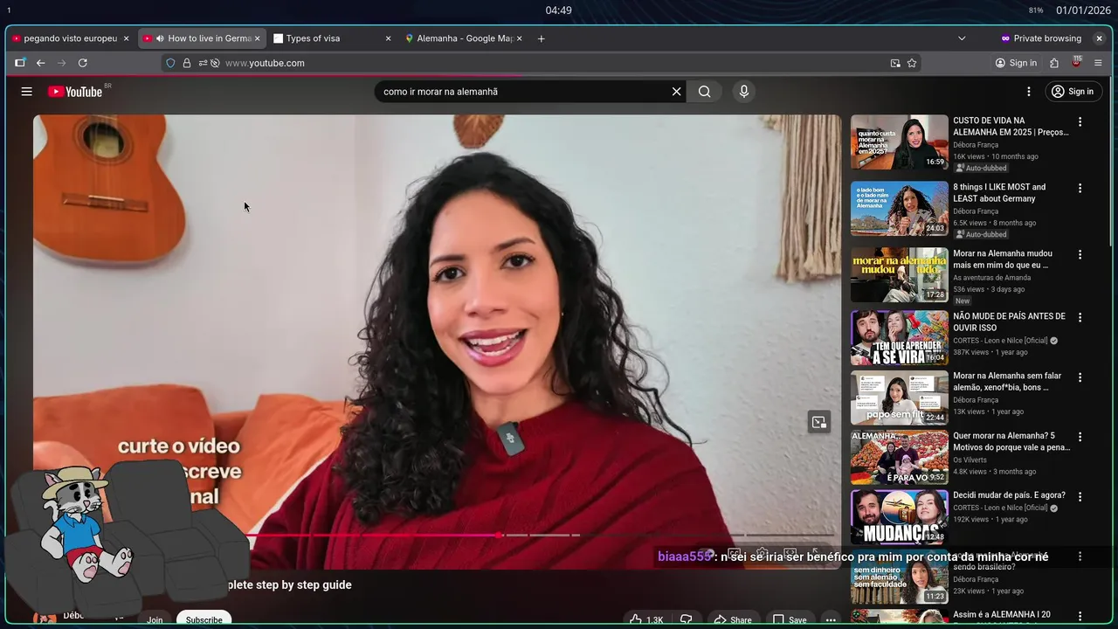Open YouTube settings three-dot menu in header
The image size is (1118, 629).
[1029, 92]
